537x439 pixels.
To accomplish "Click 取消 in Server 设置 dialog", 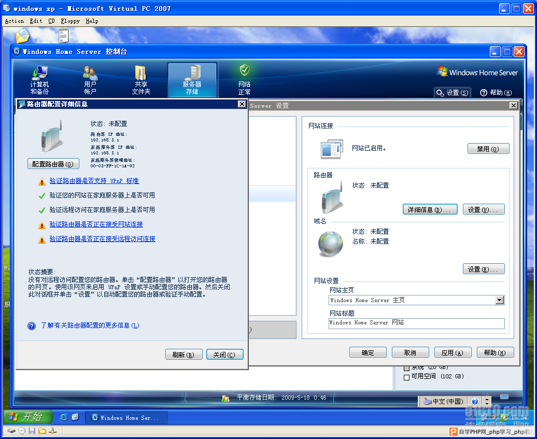I will (411, 352).
